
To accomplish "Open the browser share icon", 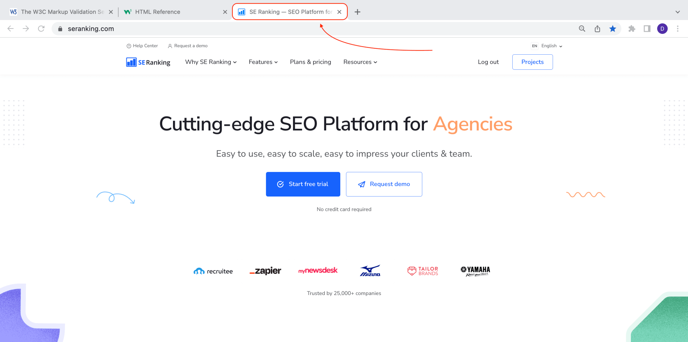I will coord(597,28).
